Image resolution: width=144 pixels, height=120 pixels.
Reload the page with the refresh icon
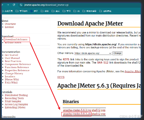click(14, 5)
